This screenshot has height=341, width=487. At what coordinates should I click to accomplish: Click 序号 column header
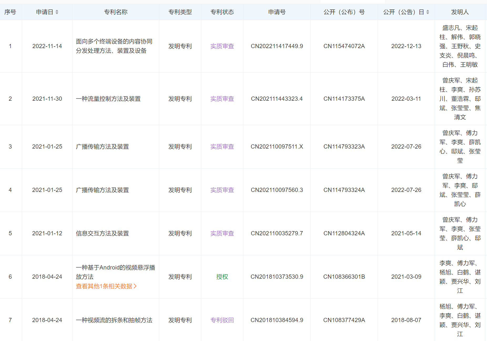tap(10, 12)
